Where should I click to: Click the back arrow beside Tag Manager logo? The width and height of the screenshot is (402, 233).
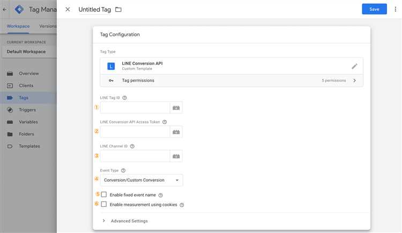(x=4, y=10)
